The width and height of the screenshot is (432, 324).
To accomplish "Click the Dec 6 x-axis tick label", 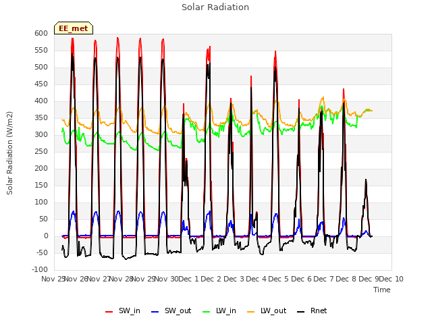I will [301, 279].
